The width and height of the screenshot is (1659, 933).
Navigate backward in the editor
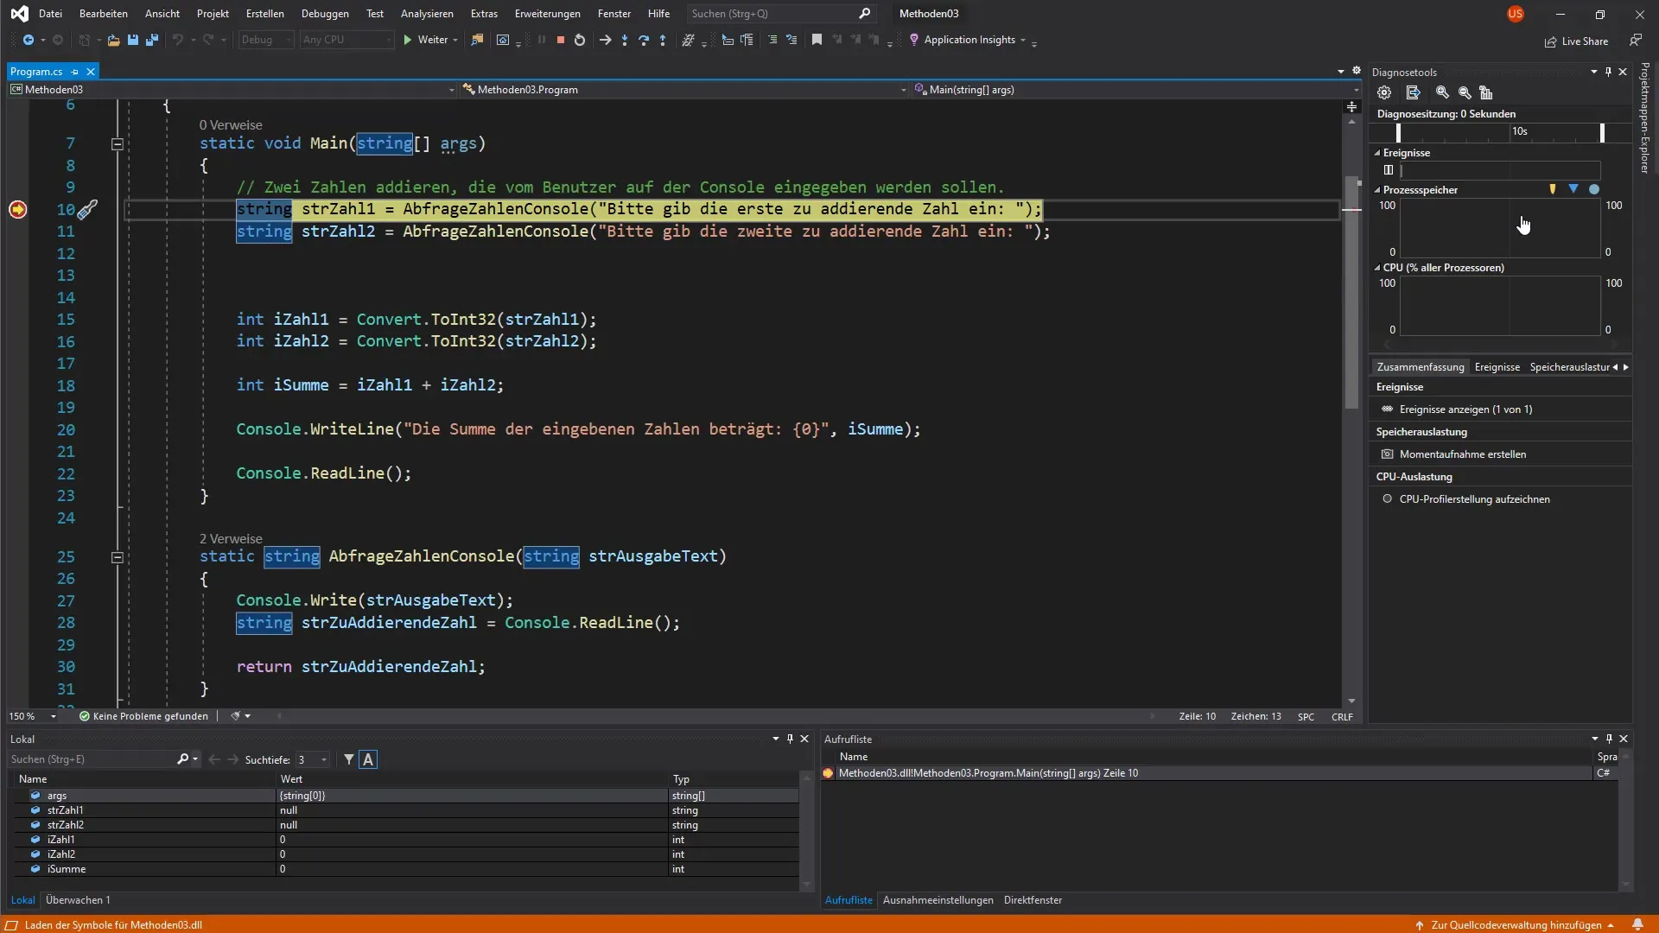(29, 40)
